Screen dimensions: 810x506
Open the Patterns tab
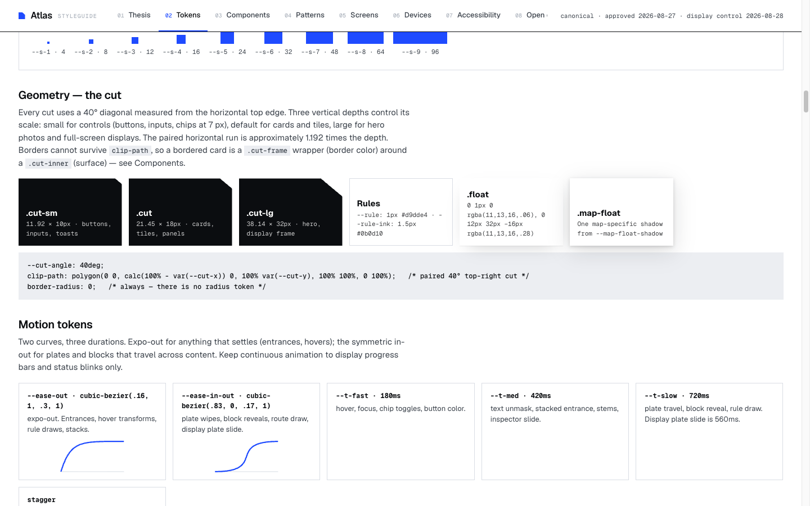point(304,15)
